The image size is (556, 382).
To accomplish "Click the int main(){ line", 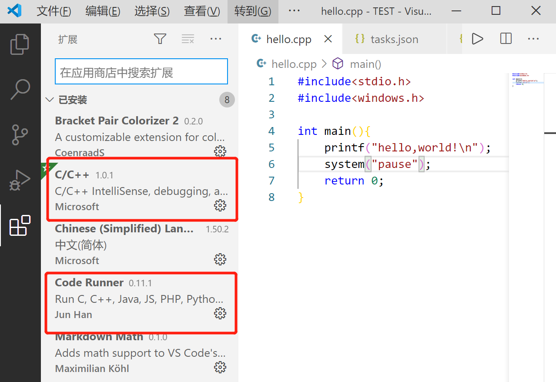I will coord(334,131).
